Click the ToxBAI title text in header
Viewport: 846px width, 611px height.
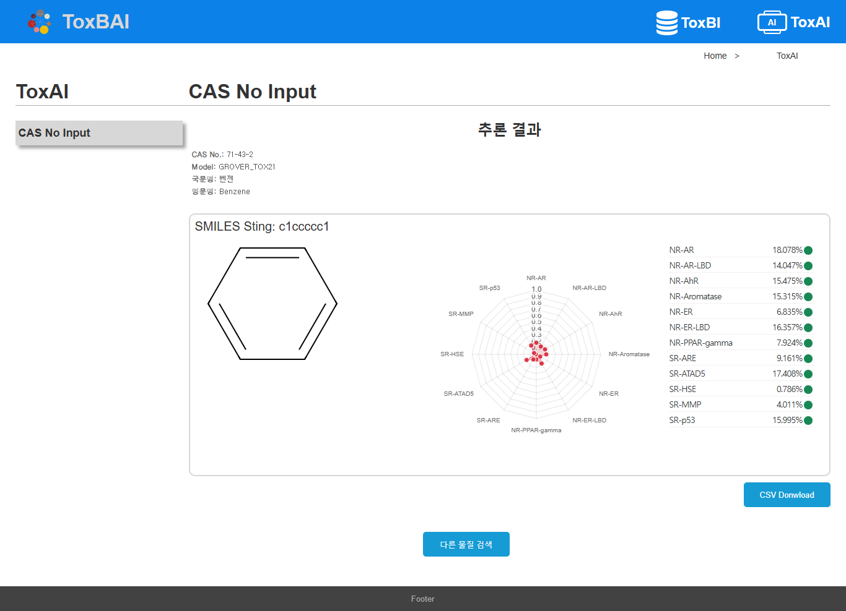pos(96,22)
